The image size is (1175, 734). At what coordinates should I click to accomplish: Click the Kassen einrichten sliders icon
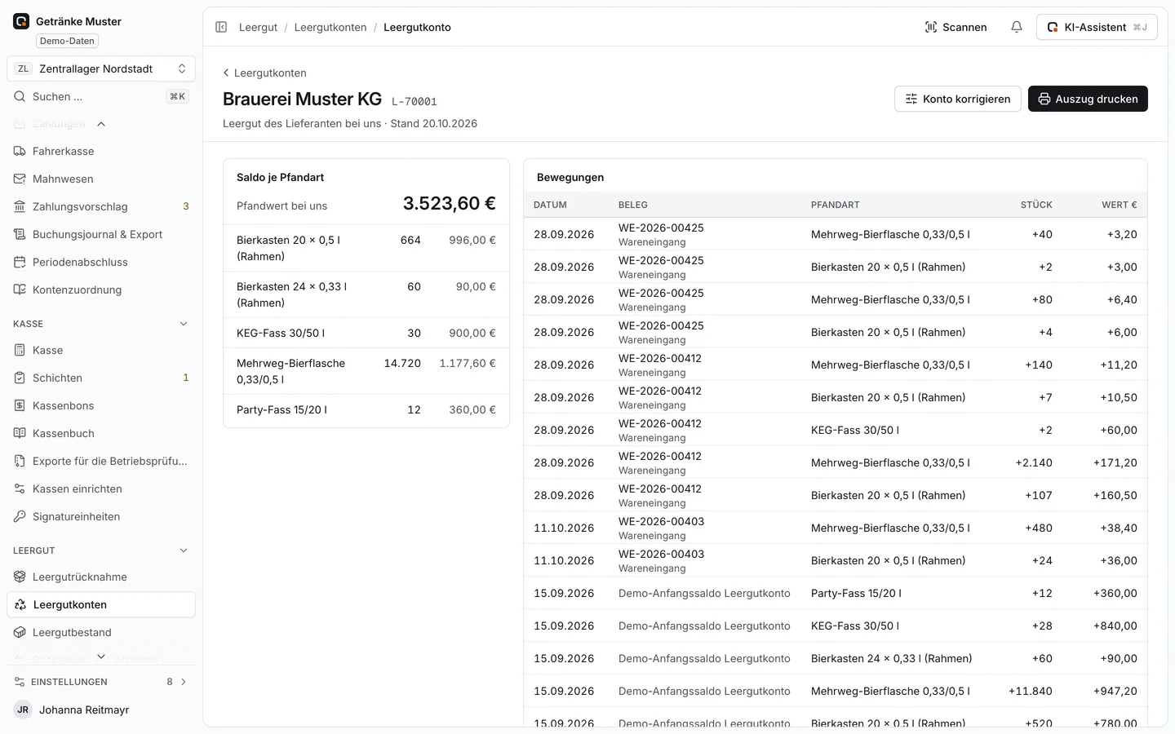point(20,489)
